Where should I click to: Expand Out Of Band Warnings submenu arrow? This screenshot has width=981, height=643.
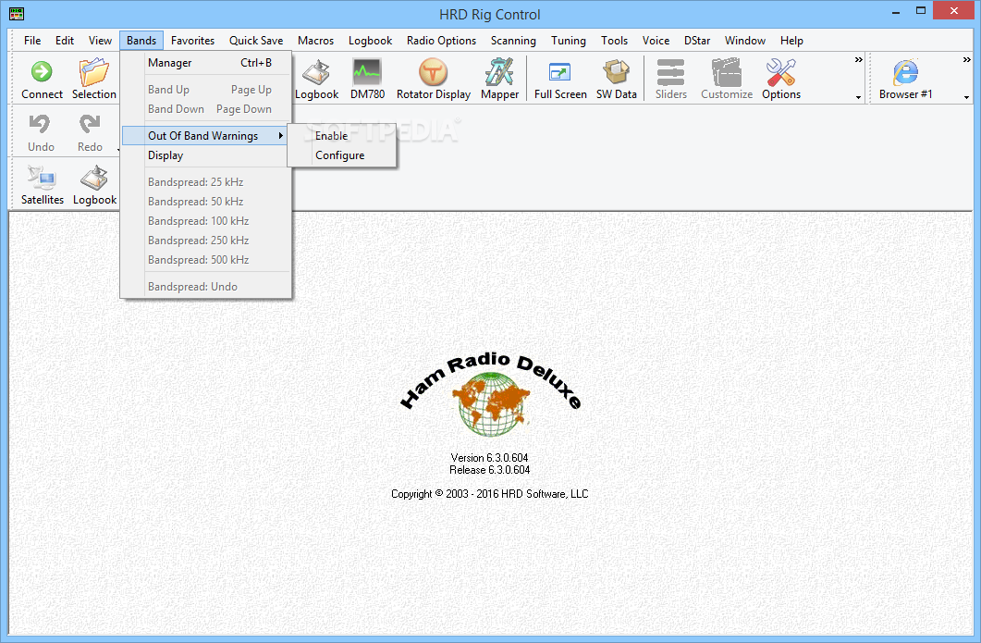(281, 135)
